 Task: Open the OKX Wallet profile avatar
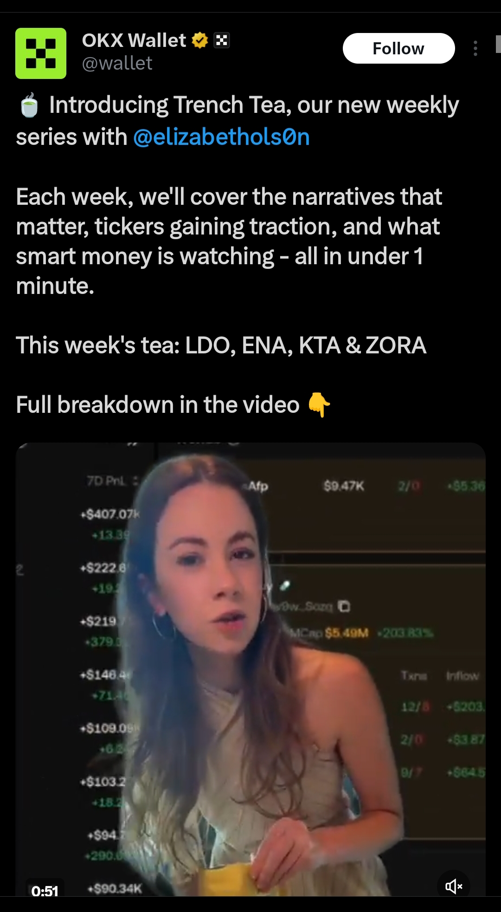41,53
